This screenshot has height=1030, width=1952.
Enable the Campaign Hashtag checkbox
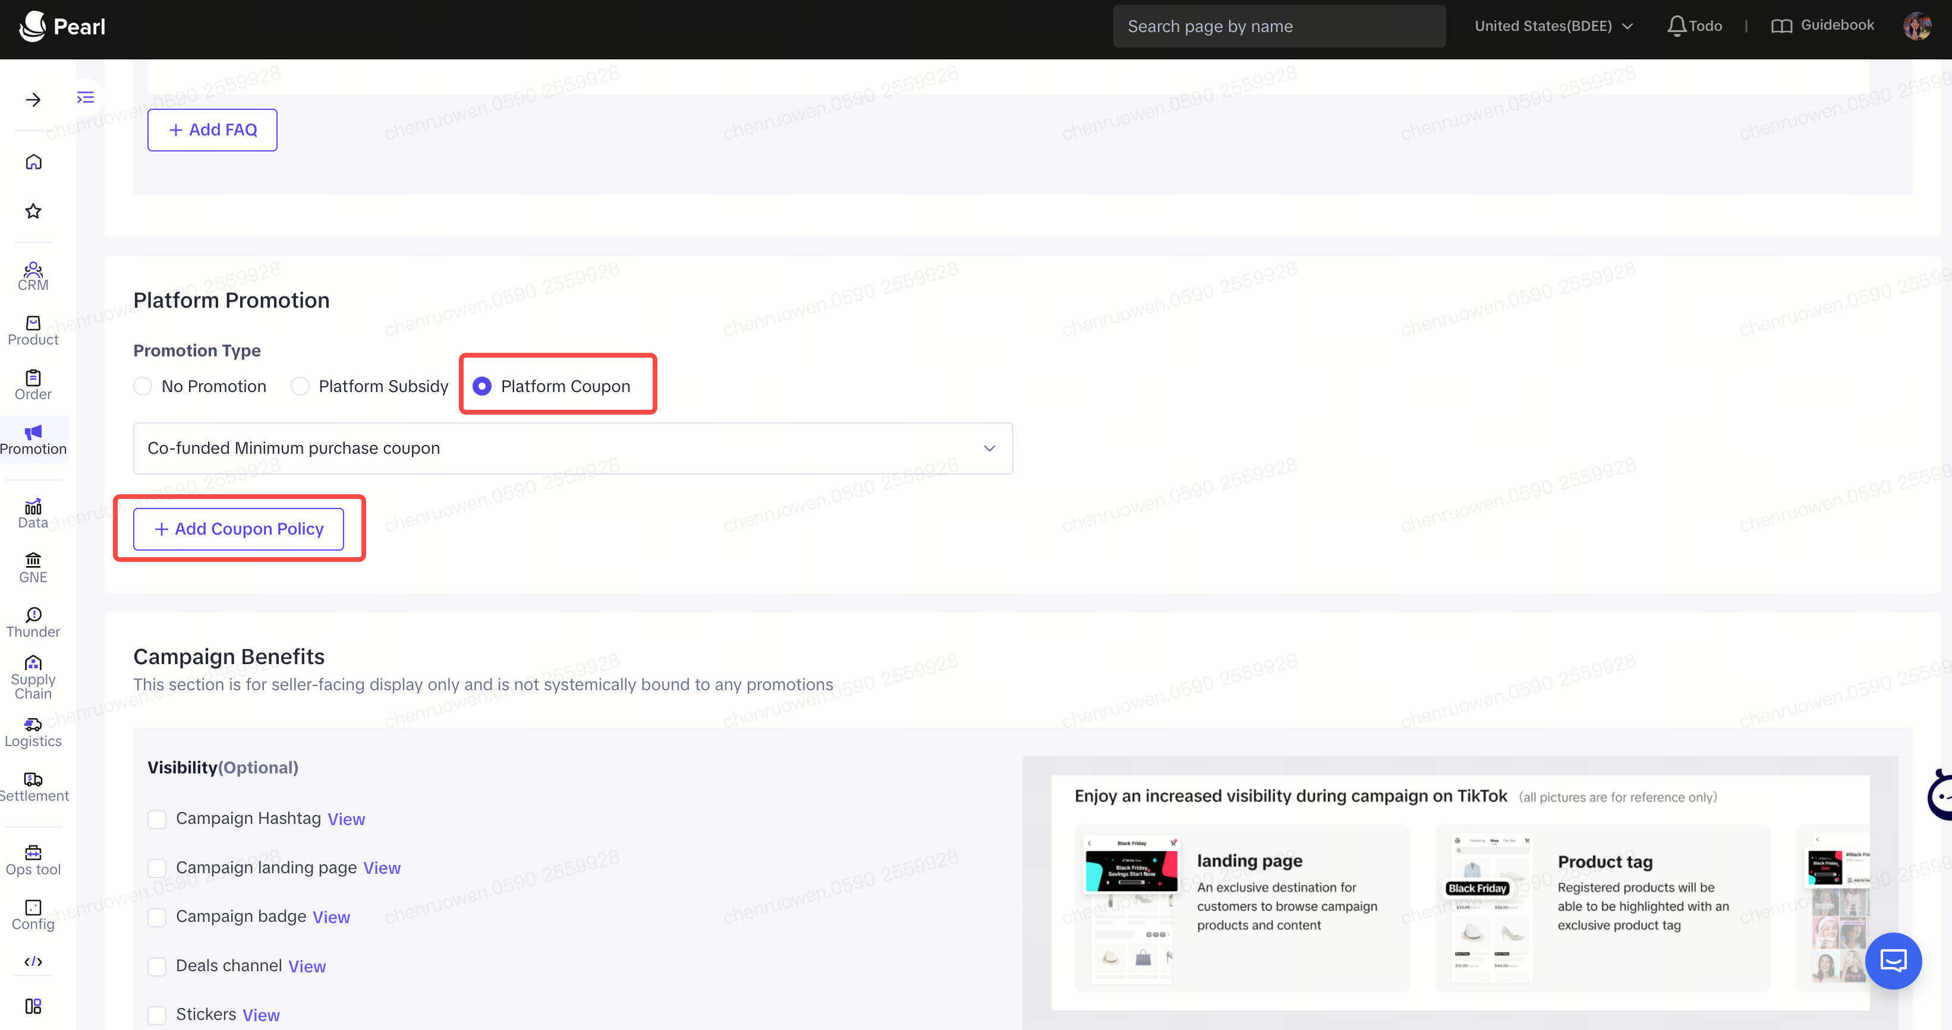pos(157,820)
